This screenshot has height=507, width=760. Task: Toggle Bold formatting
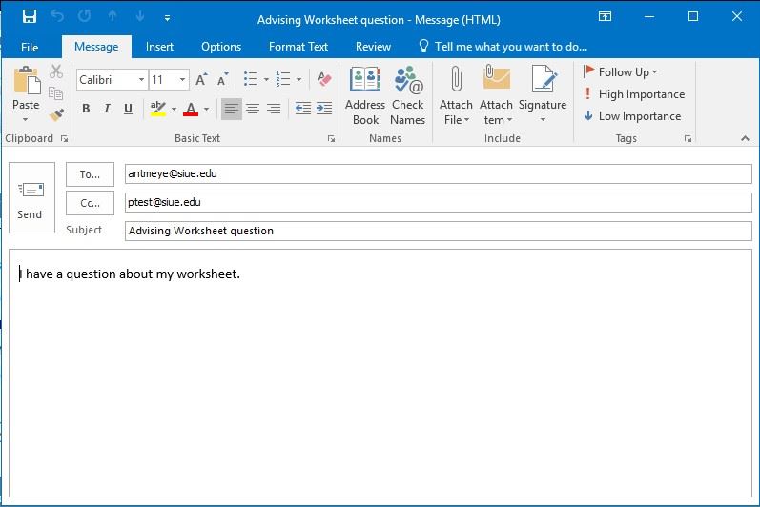point(86,110)
